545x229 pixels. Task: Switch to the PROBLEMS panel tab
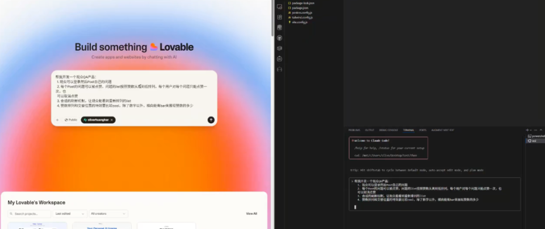354,130
